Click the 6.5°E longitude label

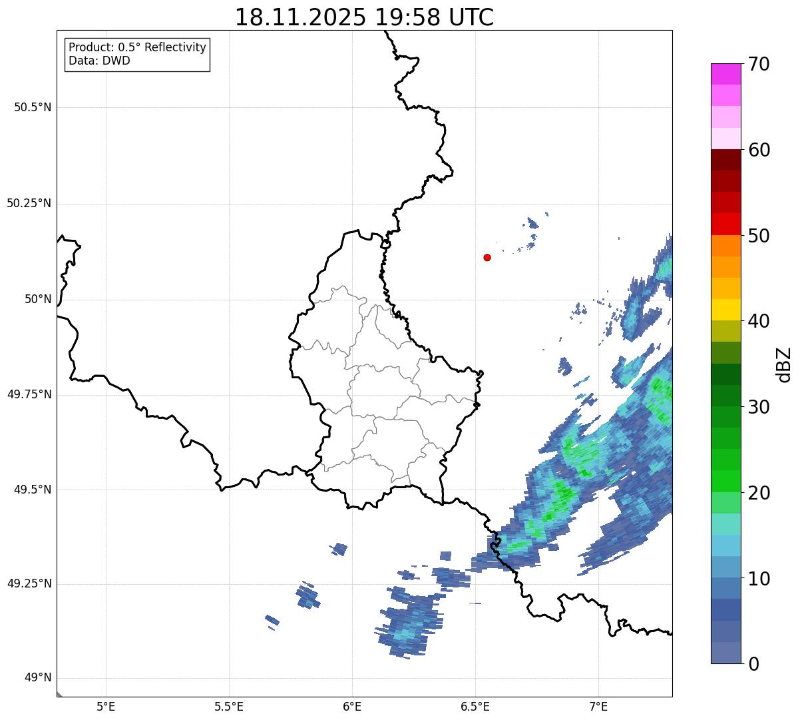pos(475,706)
